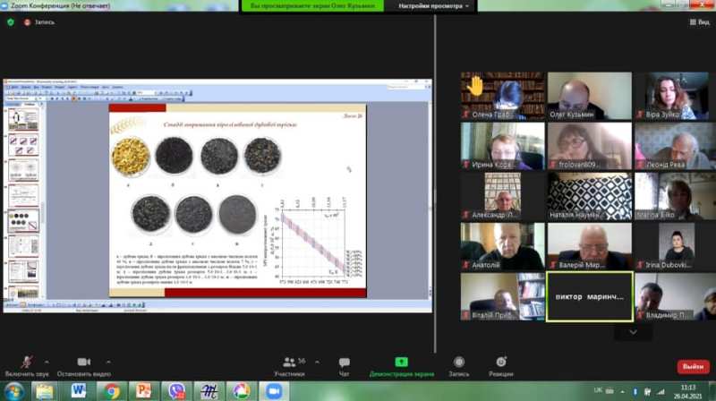Image resolution: width=716 pixels, height=401 pixels.
Task: Select Наталія patterned video tile
Action: (x=590, y=196)
